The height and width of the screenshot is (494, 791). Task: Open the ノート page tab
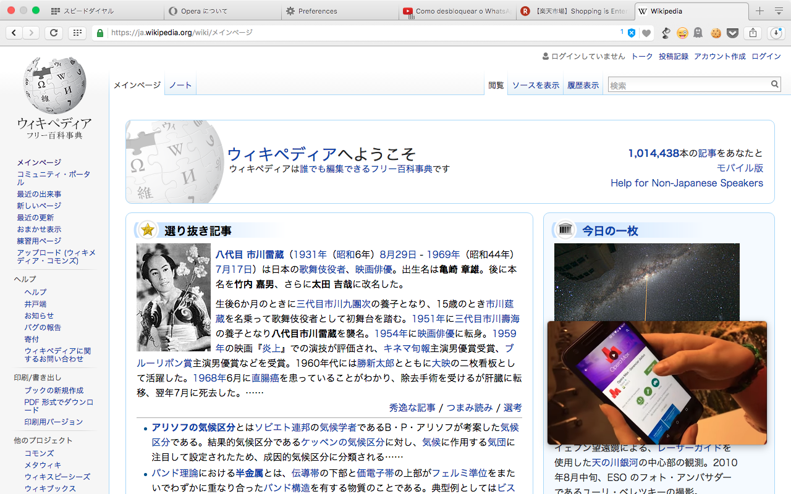tap(180, 85)
